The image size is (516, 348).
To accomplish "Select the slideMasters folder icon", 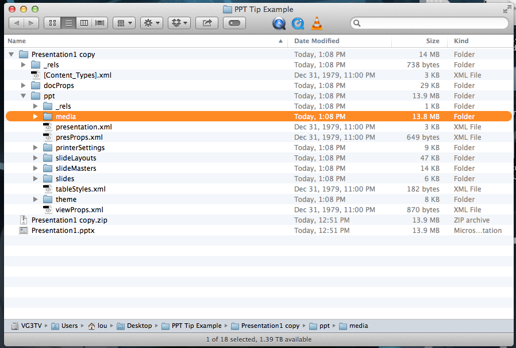I will click(48, 169).
